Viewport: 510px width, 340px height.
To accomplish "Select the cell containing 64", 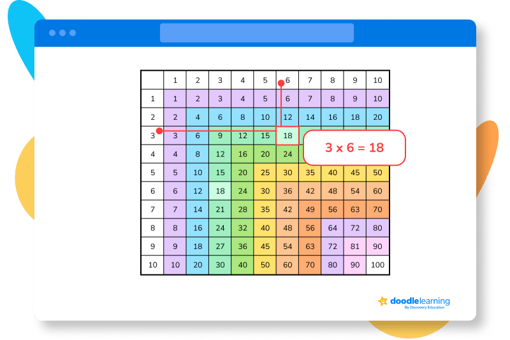I will tap(332, 227).
